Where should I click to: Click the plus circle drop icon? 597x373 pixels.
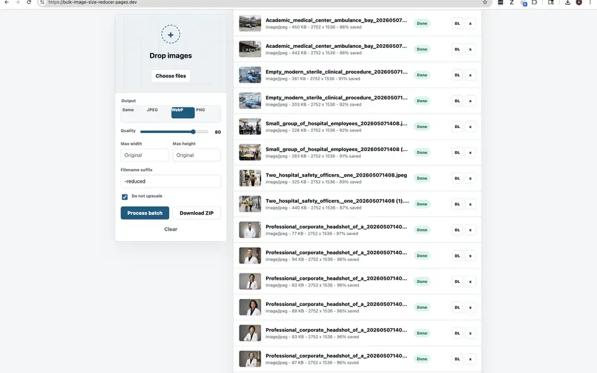[x=170, y=35]
